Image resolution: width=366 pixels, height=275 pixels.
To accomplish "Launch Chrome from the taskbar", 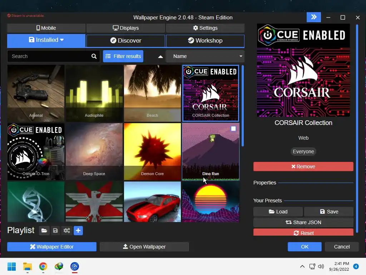I will click(43, 266).
